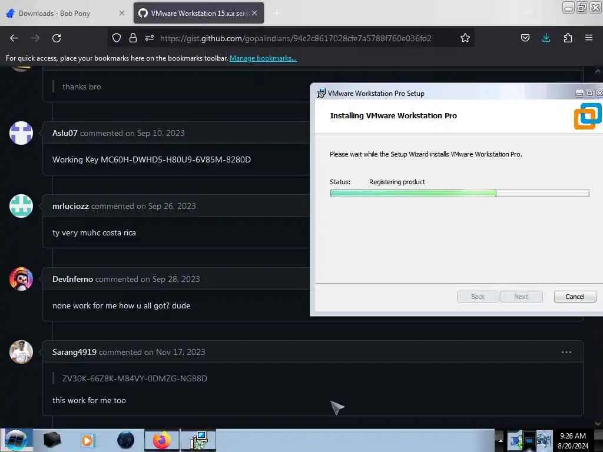Bookmark this page with the star icon

(465, 38)
